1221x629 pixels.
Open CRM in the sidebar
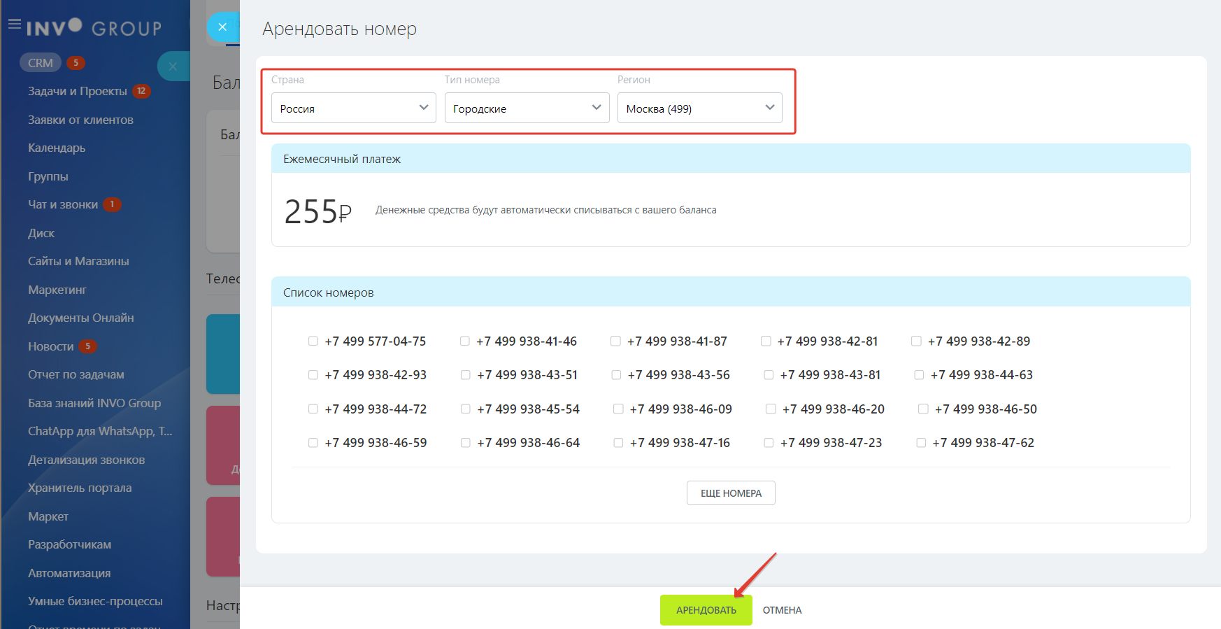tap(41, 63)
